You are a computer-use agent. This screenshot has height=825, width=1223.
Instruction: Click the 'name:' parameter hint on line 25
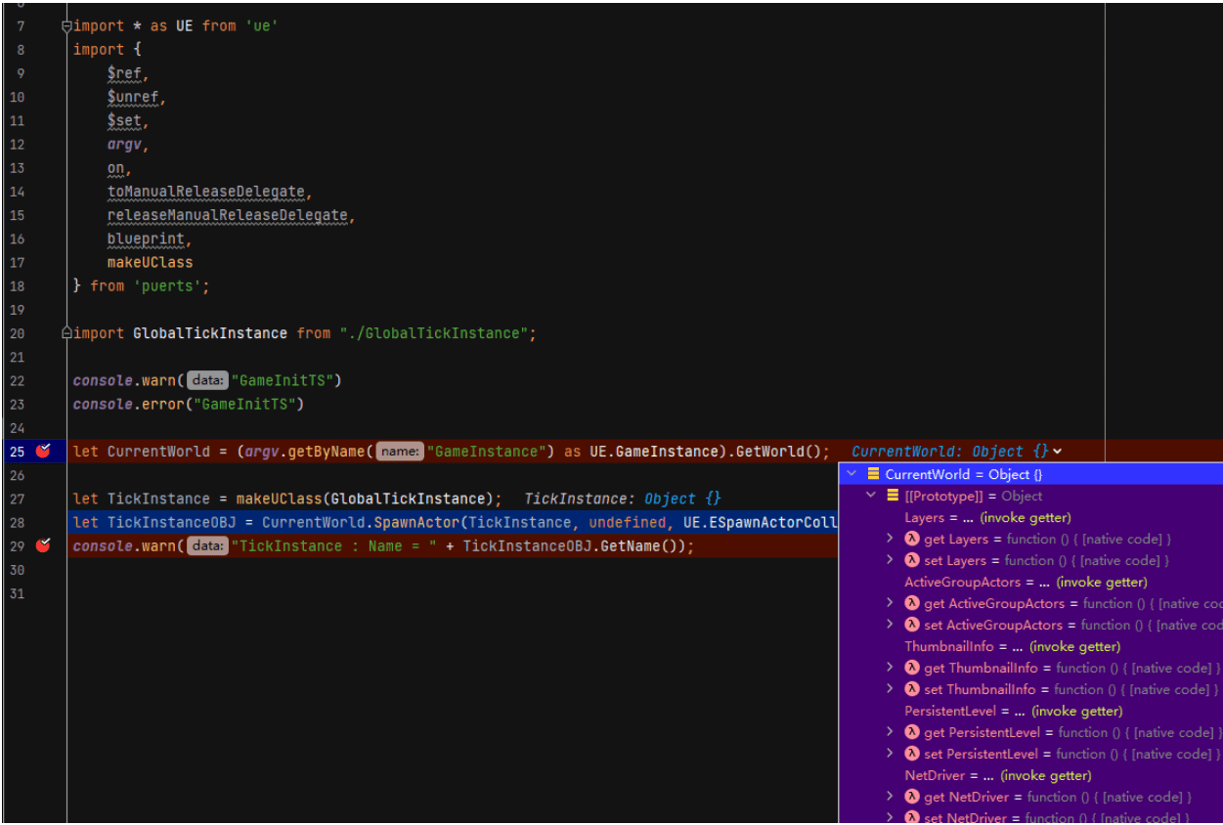pos(400,451)
